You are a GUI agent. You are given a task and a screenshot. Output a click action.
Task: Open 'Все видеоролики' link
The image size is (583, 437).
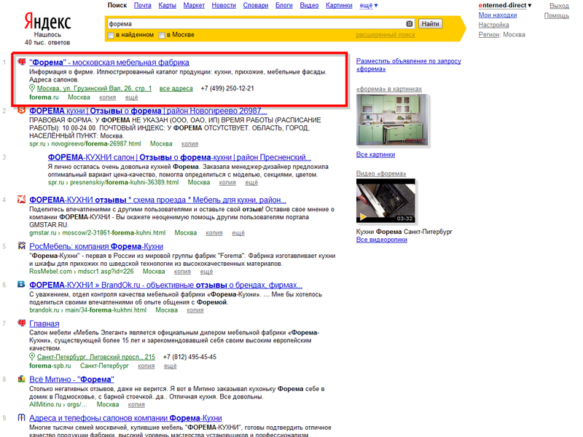[x=381, y=240]
